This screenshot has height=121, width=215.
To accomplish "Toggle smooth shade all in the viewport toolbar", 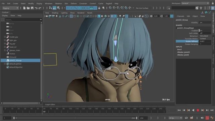I will 99,16.
